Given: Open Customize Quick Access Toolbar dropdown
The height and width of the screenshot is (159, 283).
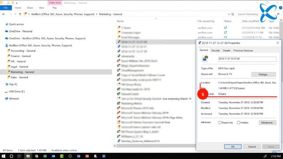Looking at the screenshot, I should tap(17, 3).
